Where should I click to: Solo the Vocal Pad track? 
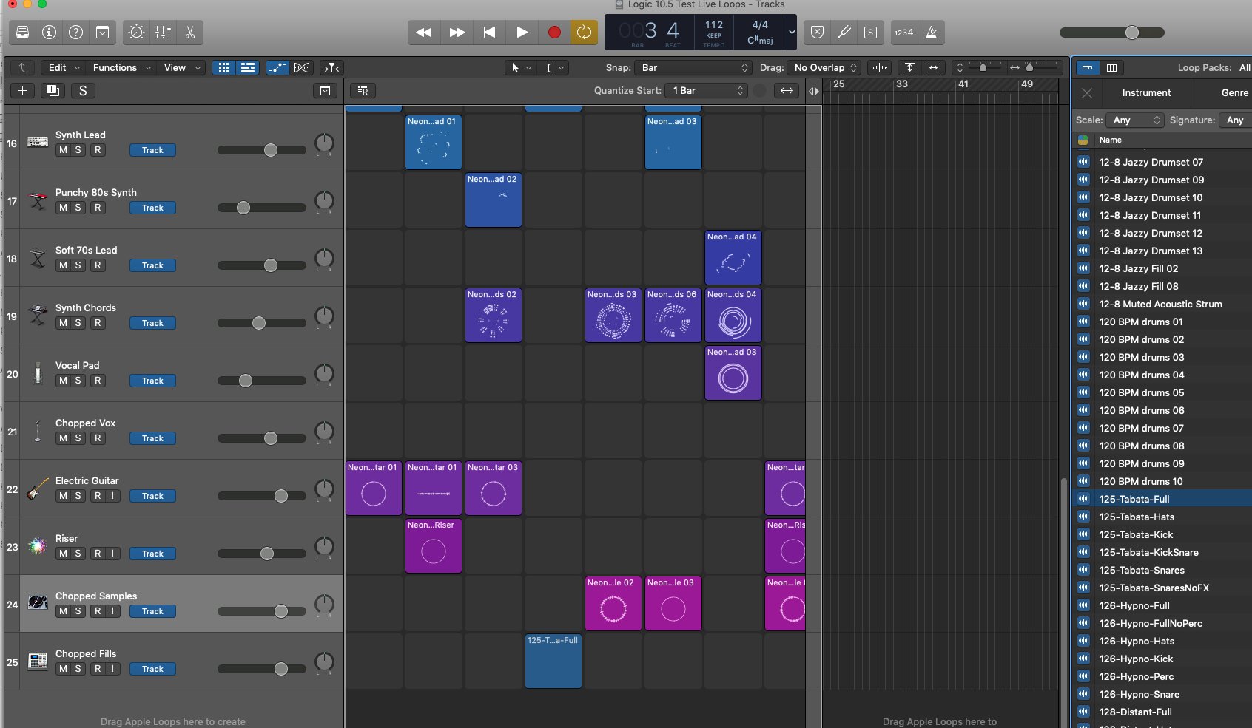[x=78, y=381]
